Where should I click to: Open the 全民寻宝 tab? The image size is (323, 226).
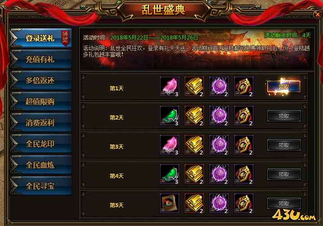[x=40, y=186]
